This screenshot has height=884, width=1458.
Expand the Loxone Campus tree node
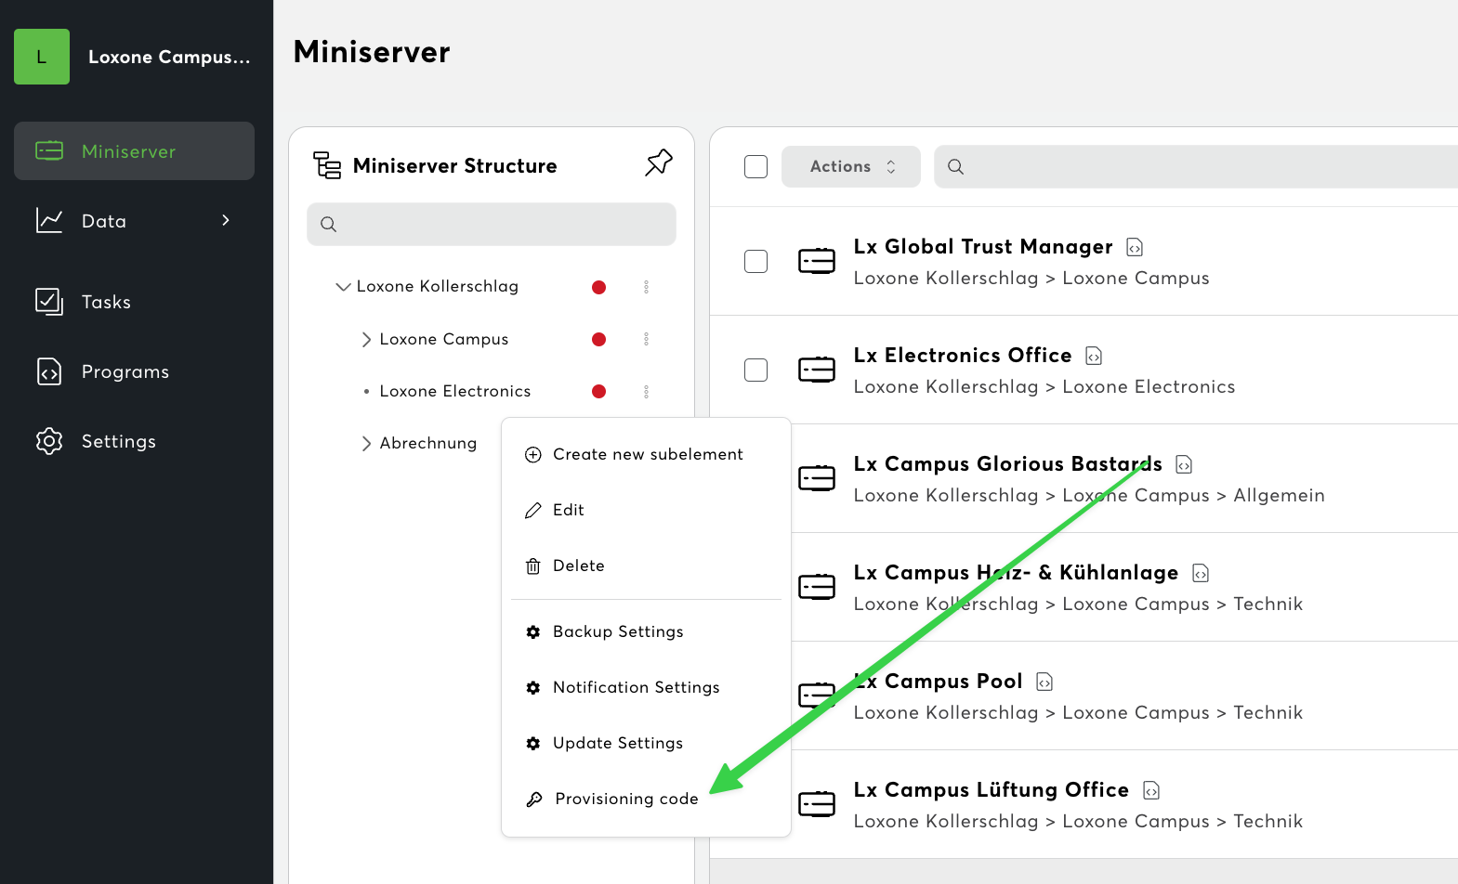pos(366,340)
